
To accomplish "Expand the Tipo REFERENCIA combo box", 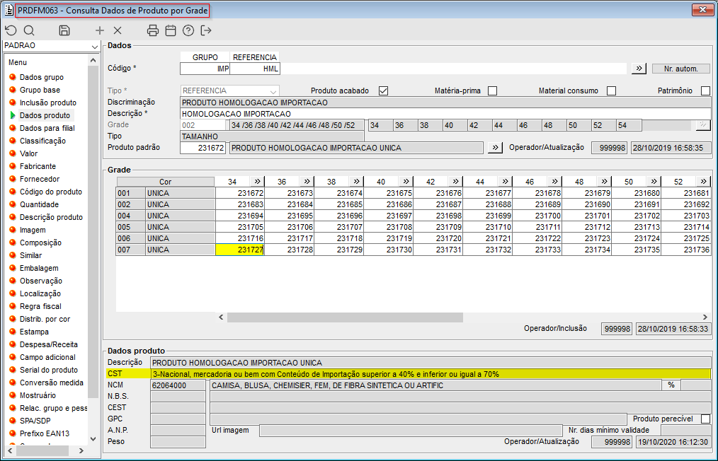I will click(273, 91).
